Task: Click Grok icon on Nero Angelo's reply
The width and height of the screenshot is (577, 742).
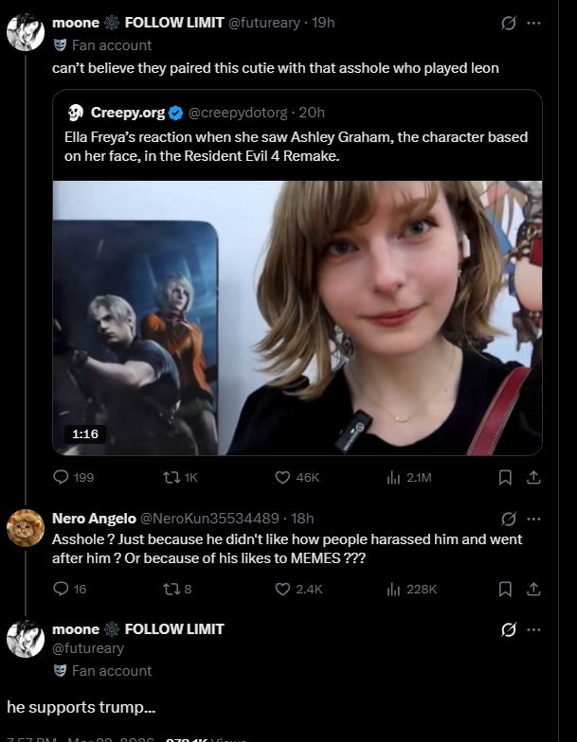Action: [x=508, y=519]
